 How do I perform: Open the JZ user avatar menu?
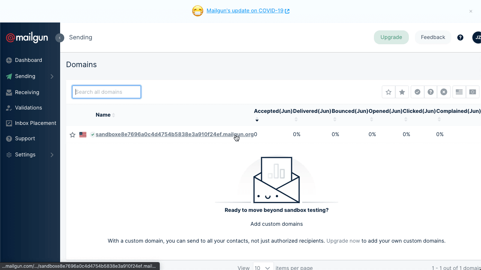[x=476, y=37]
